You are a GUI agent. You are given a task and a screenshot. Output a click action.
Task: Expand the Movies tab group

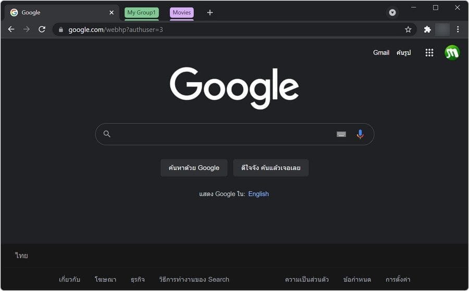click(x=181, y=12)
